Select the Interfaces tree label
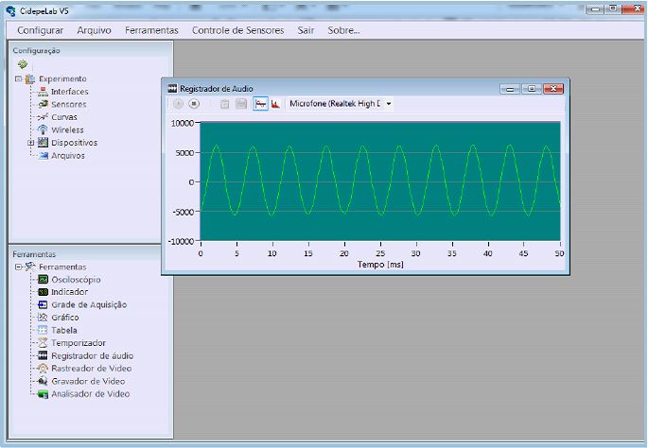The width and height of the screenshot is (648, 448). click(70, 92)
